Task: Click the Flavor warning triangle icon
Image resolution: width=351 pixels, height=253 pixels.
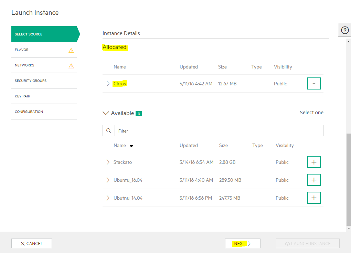Action: coord(71,50)
